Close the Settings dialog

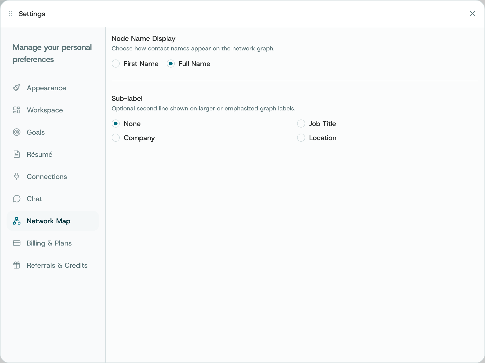(x=472, y=14)
